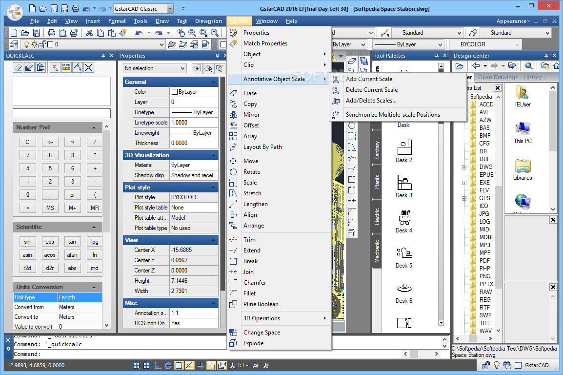
Task: Toggle layer lock padlock in layer dropdown
Action: pyautogui.click(x=42, y=44)
